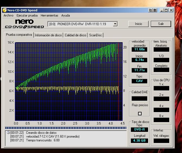Click the empty CPU usage 2 x field
Viewport: 182px width, 153px height.
point(161,99)
